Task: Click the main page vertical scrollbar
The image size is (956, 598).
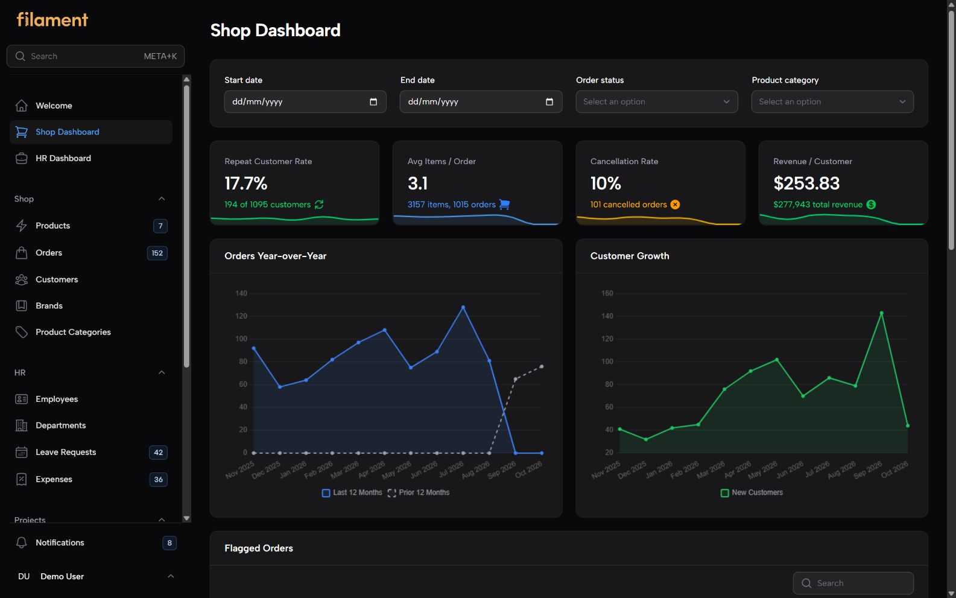Action: pyautogui.click(x=951, y=130)
